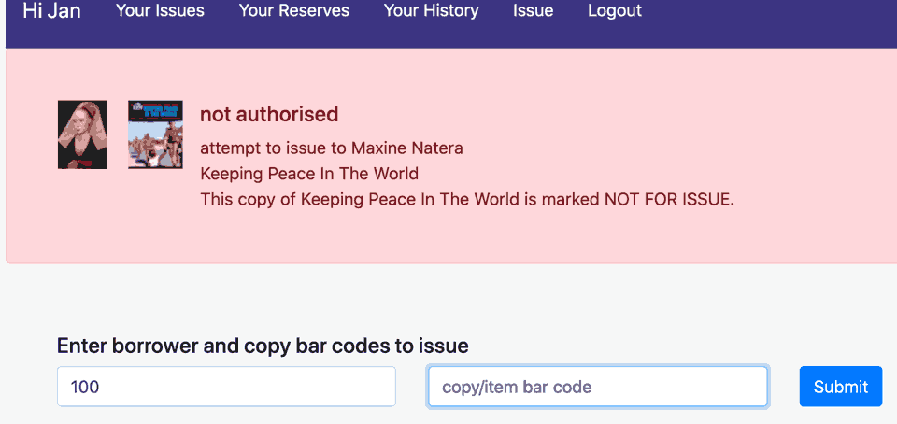The width and height of the screenshot is (897, 424).
Task: Click the copy/item bar code input
Action: pos(598,387)
